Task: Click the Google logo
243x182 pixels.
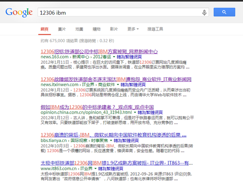Action: click(19, 12)
